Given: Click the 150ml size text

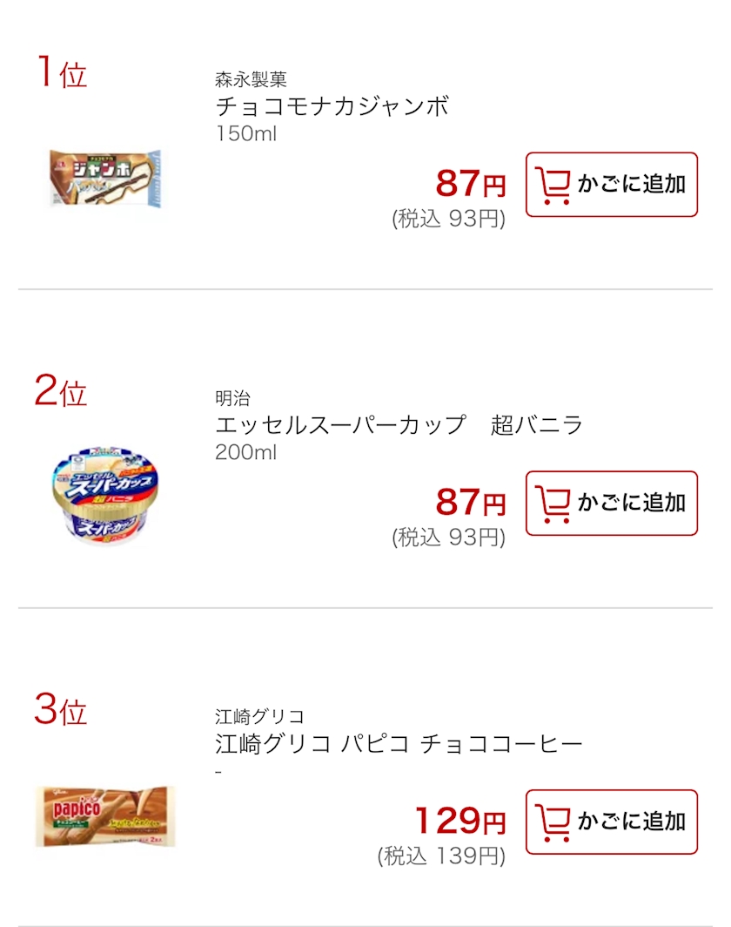Looking at the screenshot, I should coord(246,134).
